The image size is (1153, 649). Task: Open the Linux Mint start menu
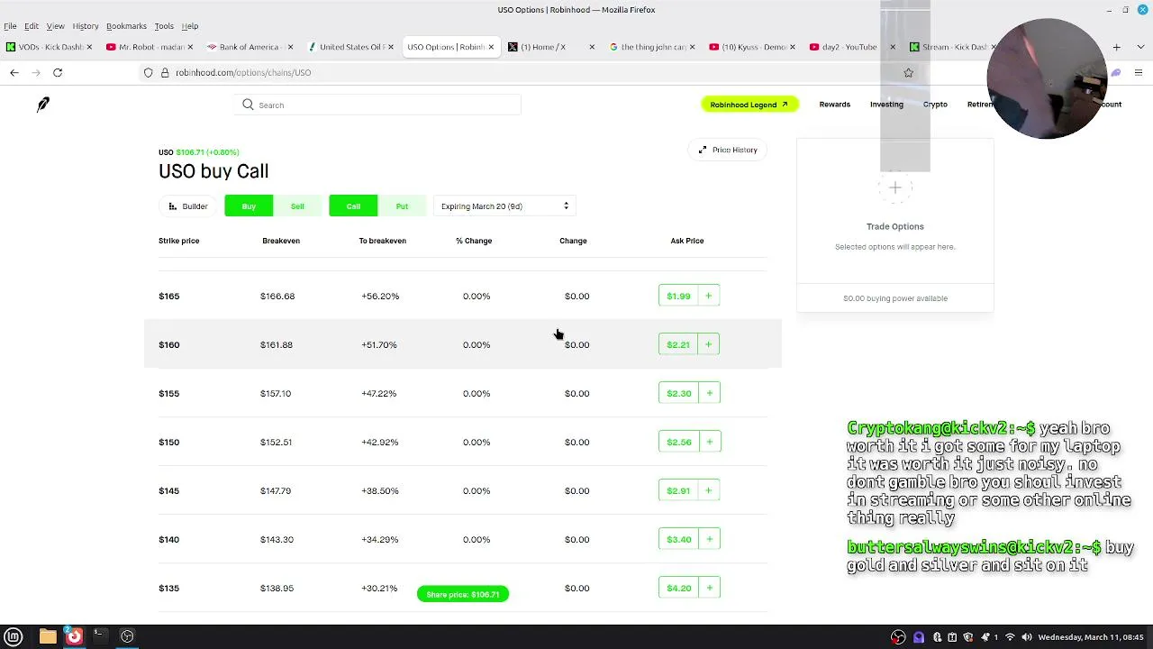(14, 636)
